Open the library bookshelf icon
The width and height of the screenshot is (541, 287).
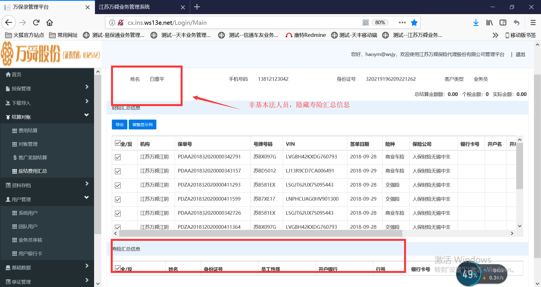(x=489, y=23)
